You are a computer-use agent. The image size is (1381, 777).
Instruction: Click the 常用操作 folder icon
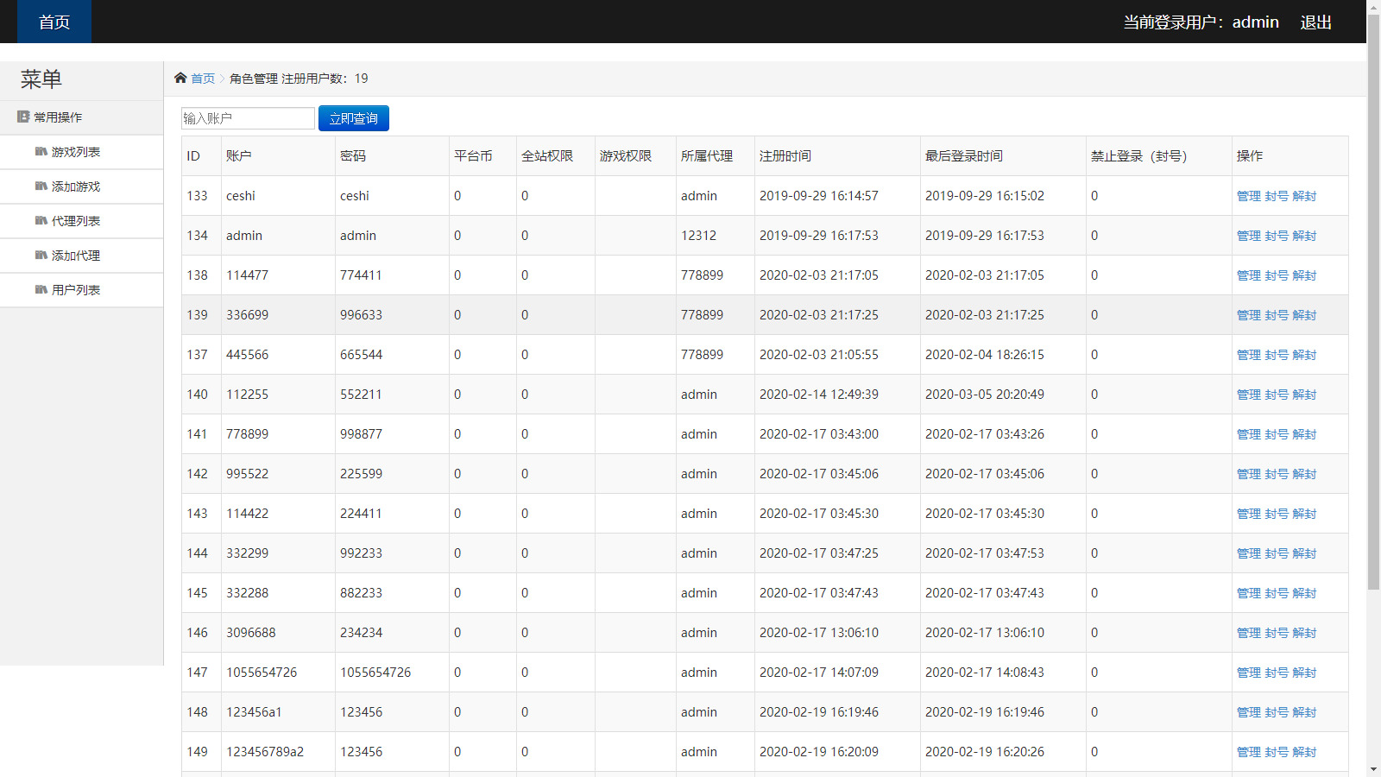click(21, 117)
